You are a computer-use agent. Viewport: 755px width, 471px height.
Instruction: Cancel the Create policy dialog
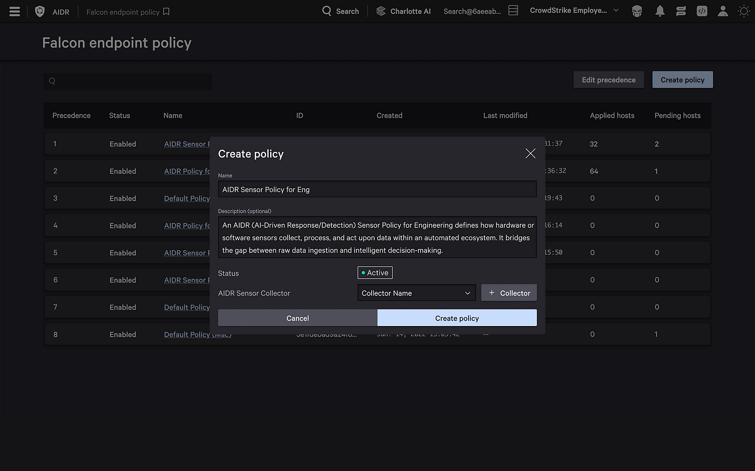pyautogui.click(x=298, y=318)
